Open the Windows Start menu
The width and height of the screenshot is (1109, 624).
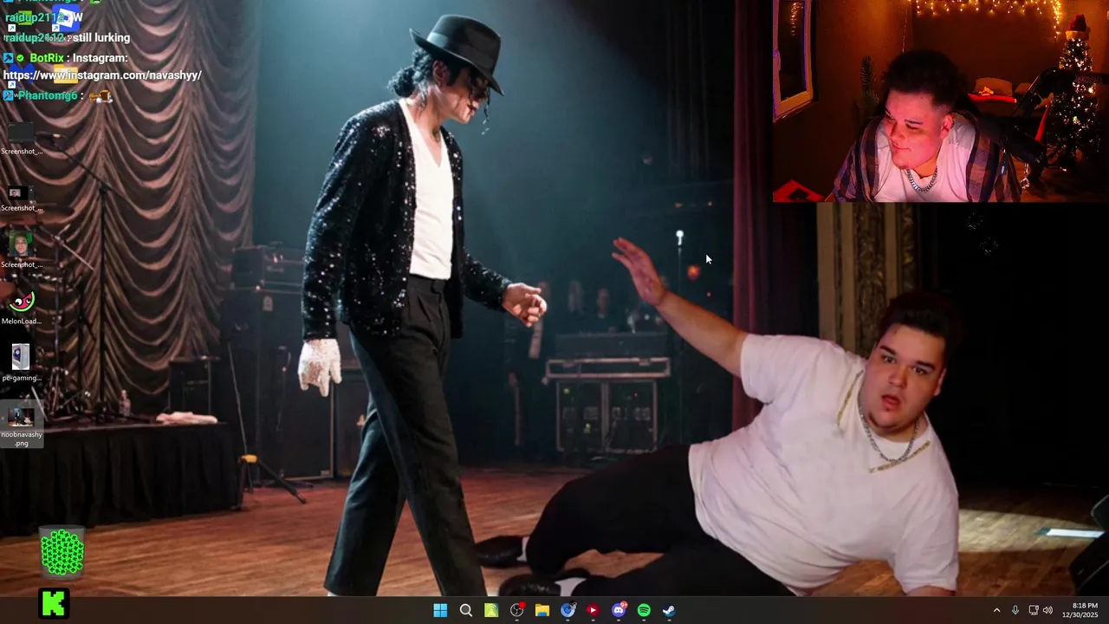tap(440, 610)
